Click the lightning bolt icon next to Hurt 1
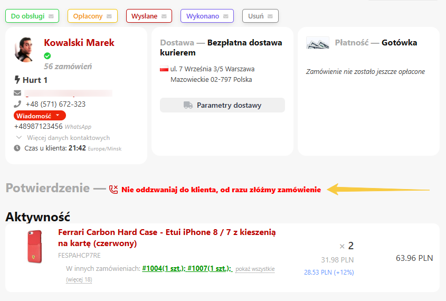The height and width of the screenshot is (301, 446). [x=17, y=80]
